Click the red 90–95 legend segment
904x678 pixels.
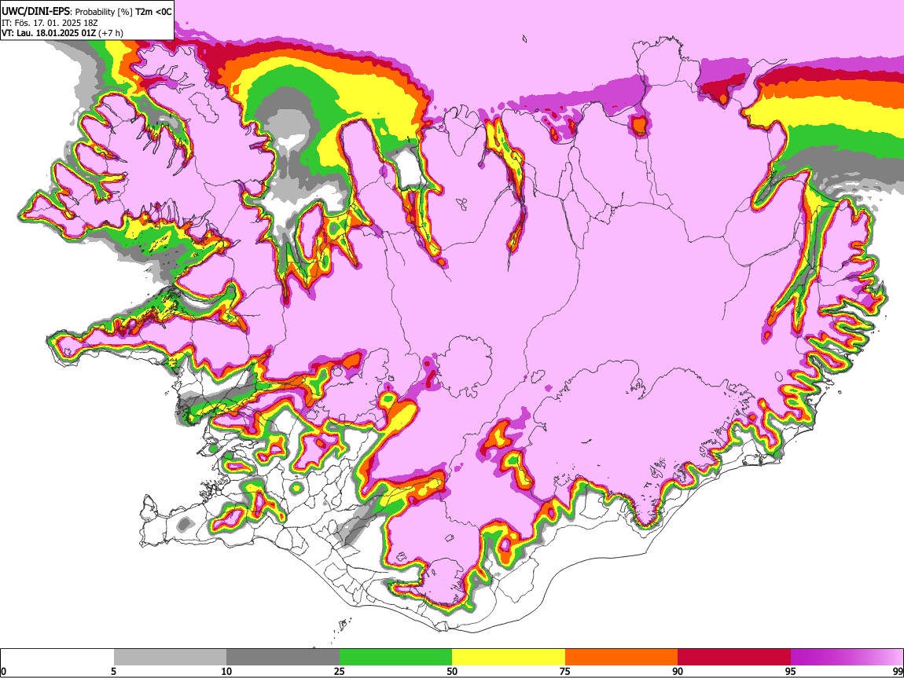click(734, 657)
